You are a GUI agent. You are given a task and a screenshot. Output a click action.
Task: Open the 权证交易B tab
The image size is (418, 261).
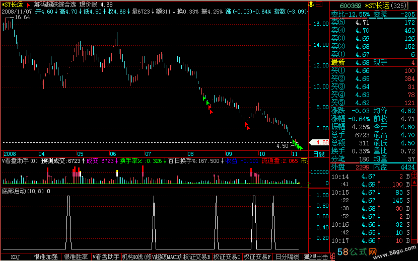pos(197,256)
